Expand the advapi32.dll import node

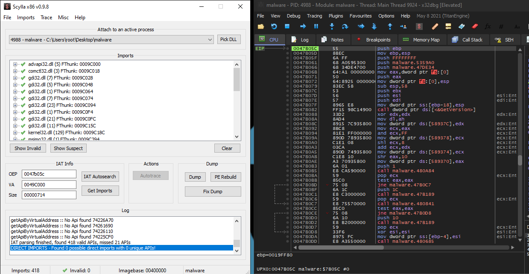(x=15, y=64)
